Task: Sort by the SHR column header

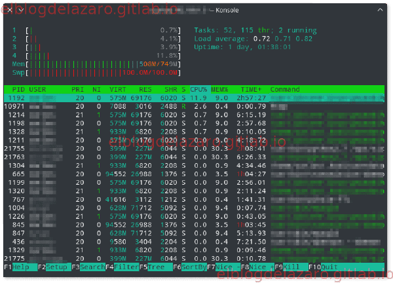Action: click(x=171, y=90)
